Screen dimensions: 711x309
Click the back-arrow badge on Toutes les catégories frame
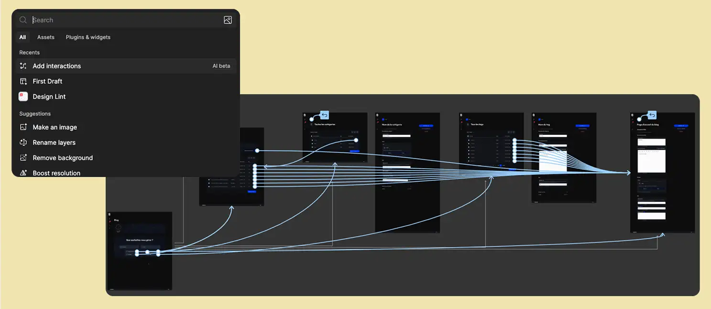(325, 115)
